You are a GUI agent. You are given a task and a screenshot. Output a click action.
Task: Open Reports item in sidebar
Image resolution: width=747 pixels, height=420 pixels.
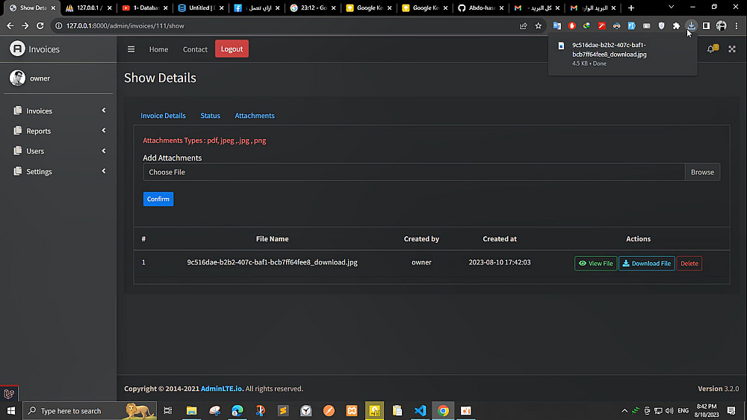(58, 131)
